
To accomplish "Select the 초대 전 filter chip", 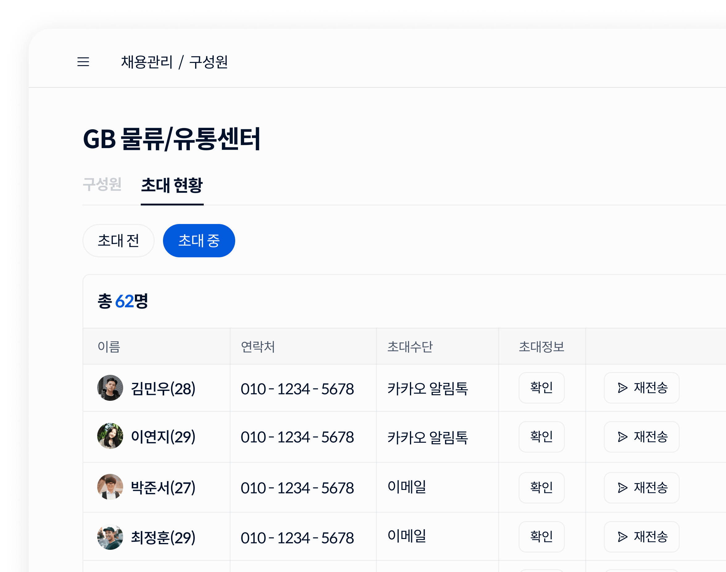I will pos(119,241).
